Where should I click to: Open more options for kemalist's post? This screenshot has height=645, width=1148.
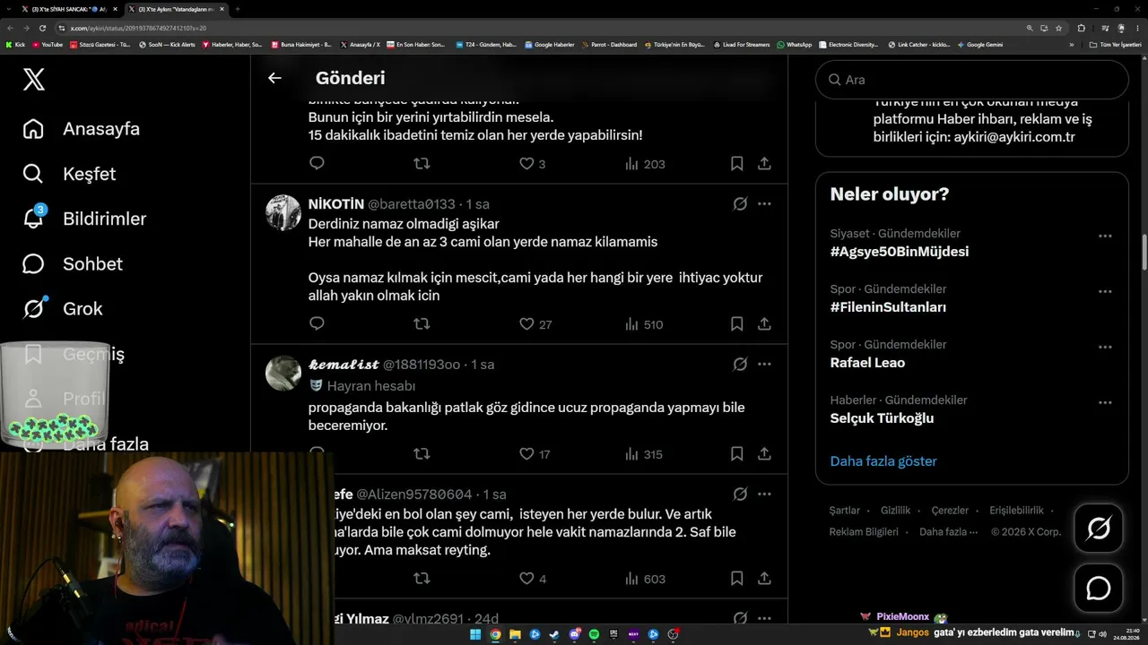click(764, 364)
